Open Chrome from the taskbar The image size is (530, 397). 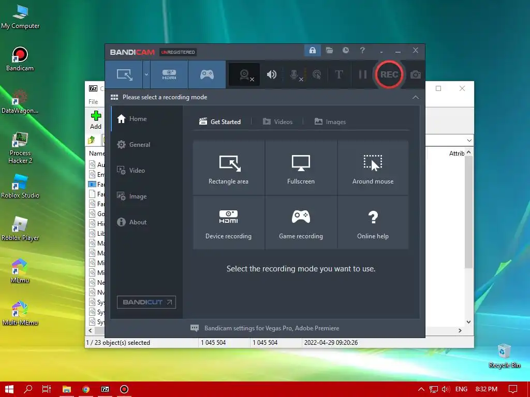click(86, 389)
